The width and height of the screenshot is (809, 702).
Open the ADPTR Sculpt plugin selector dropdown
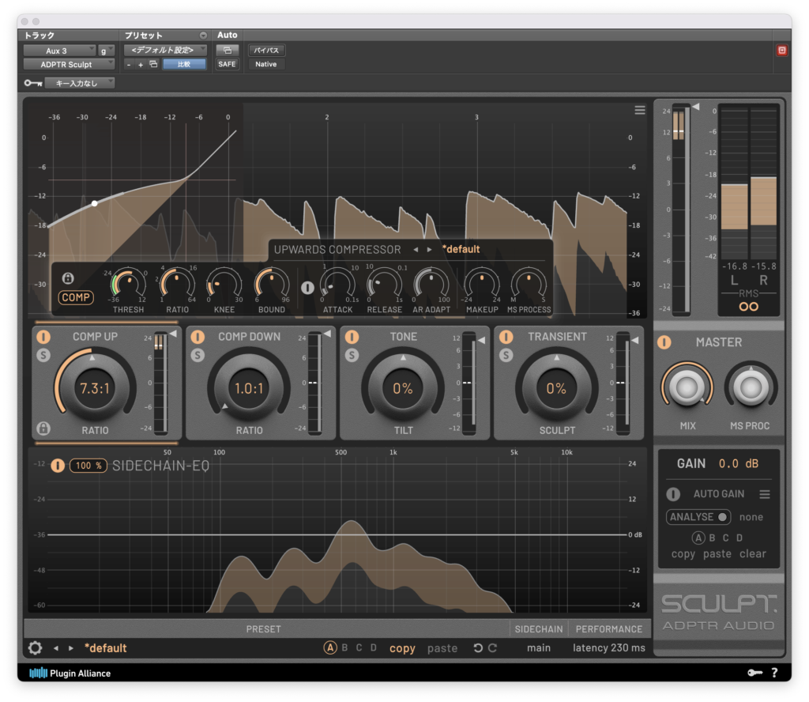point(70,64)
